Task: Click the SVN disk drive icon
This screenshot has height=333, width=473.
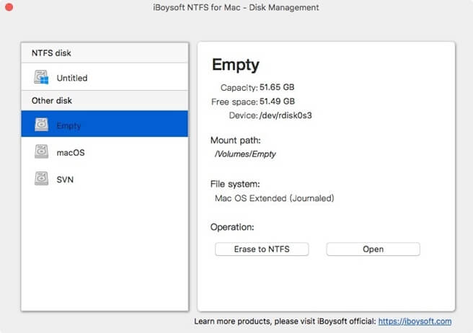Action: [41, 179]
